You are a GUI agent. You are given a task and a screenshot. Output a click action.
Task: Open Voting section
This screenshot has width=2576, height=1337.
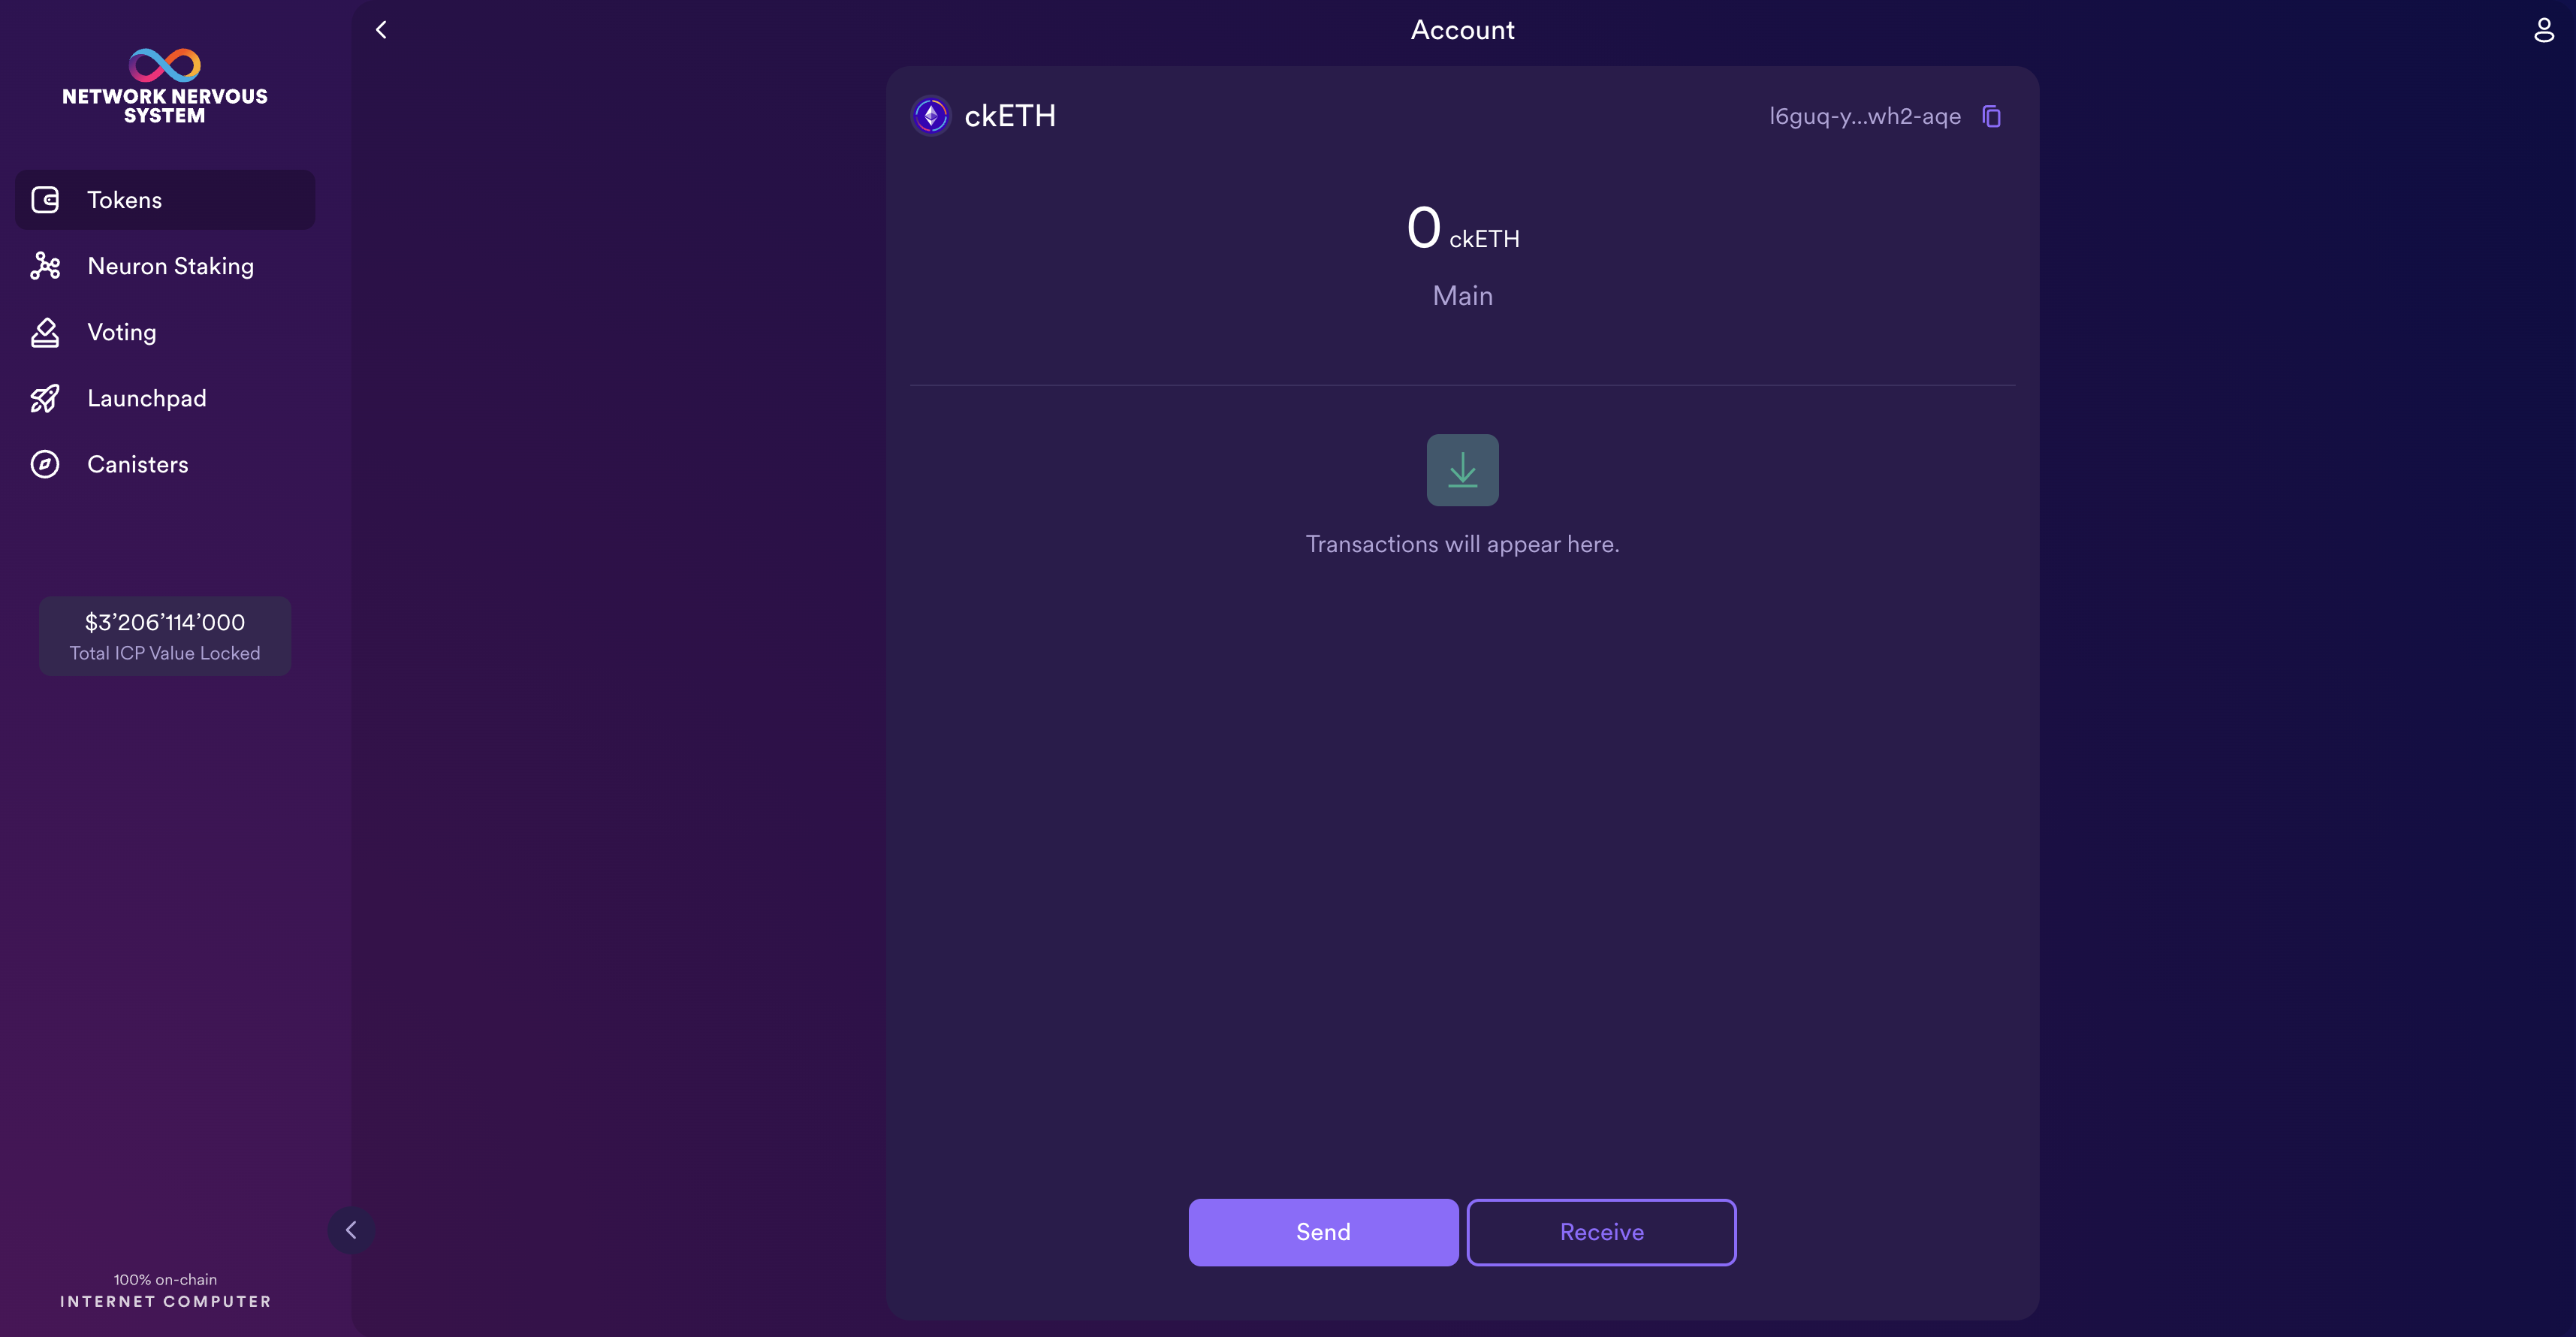(121, 332)
